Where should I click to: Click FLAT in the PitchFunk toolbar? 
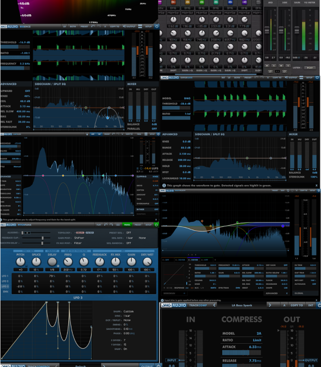click(x=99, y=225)
